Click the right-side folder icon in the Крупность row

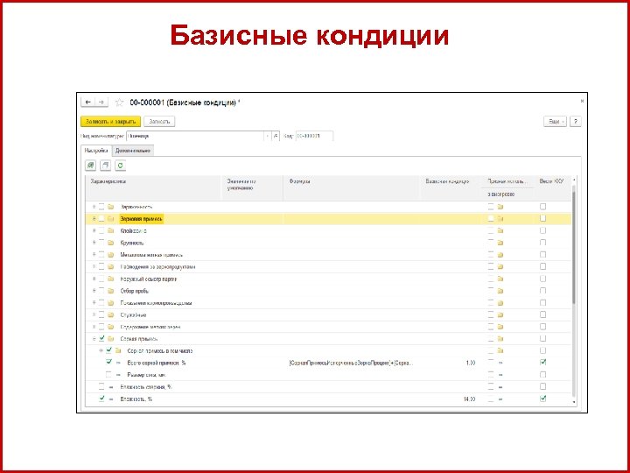tap(500, 243)
